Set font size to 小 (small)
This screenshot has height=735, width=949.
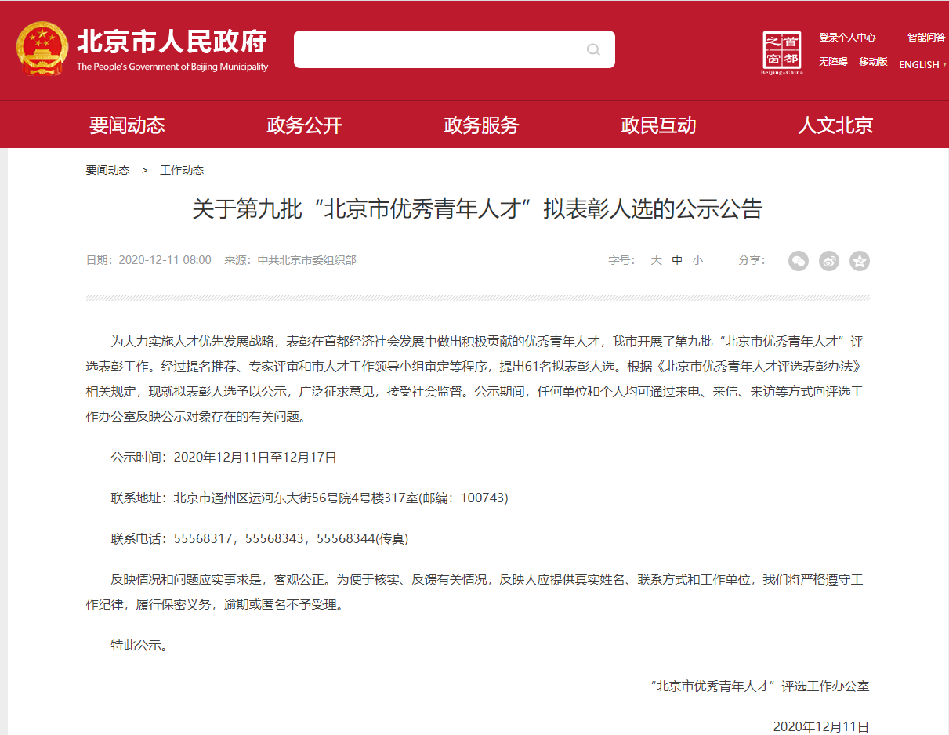pyautogui.click(x=697, y=261)
